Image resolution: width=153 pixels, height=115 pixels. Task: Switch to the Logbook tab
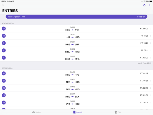click(x=78, y=112)
